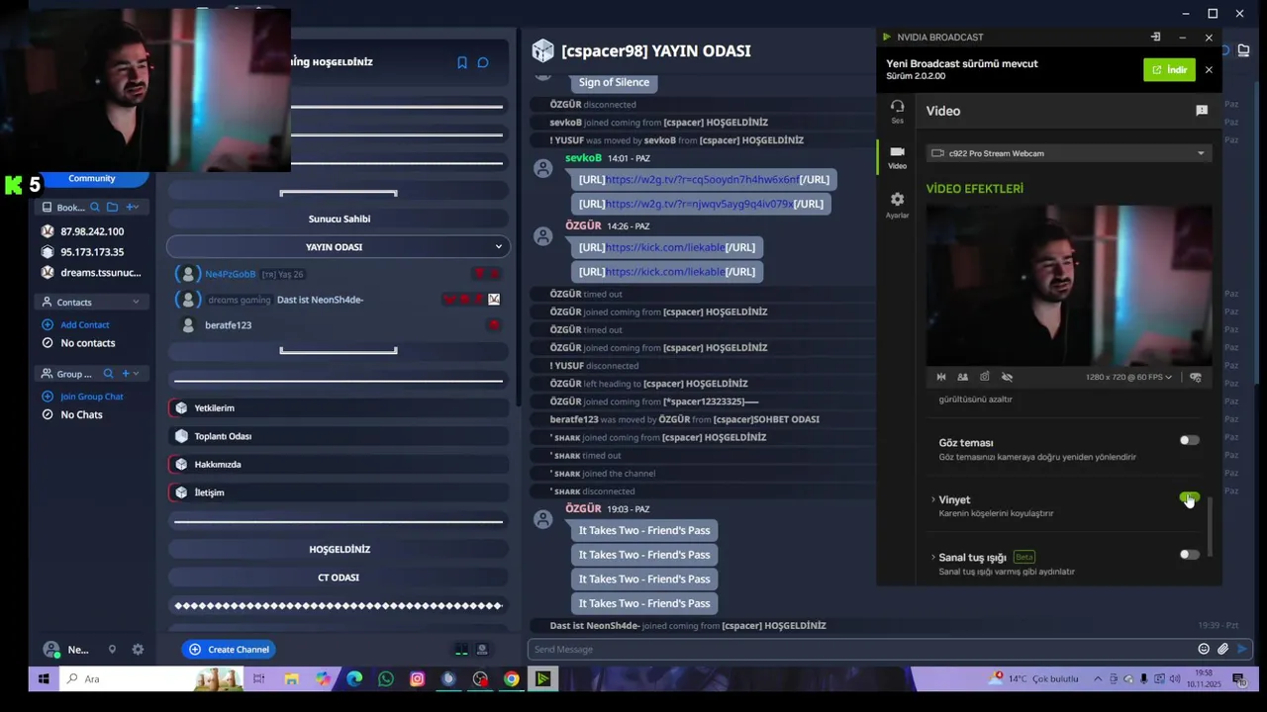Image resolution: width=1267 pixels, height=712 pixels.
Task: Send the message with the arrow icon
Action: 1243,649
